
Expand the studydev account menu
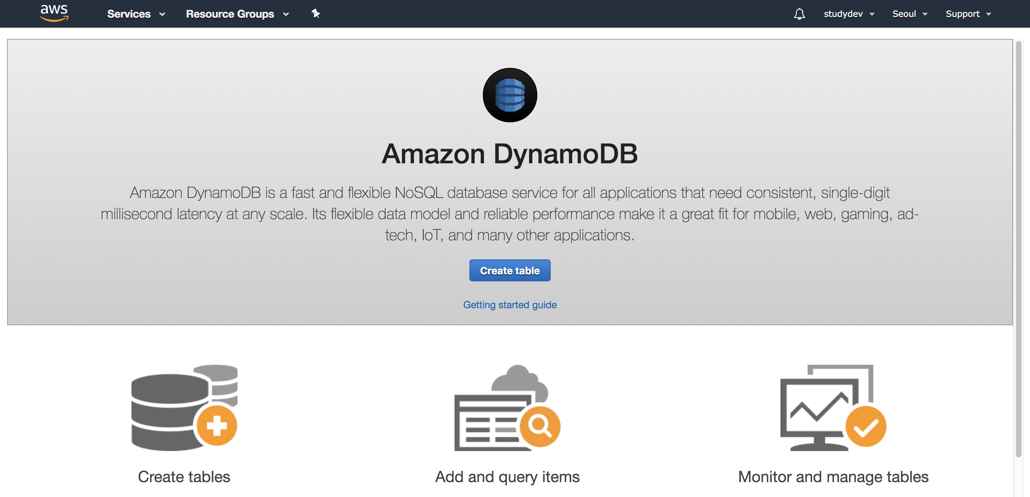[x=849, y=14]
